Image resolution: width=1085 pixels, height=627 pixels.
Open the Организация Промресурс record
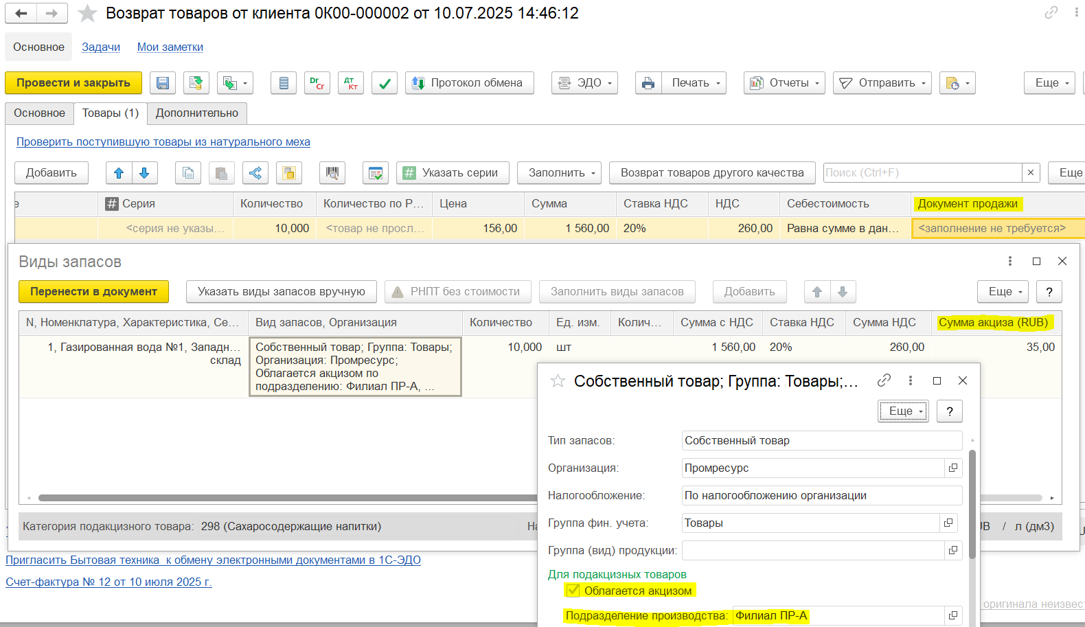point(953,468)
